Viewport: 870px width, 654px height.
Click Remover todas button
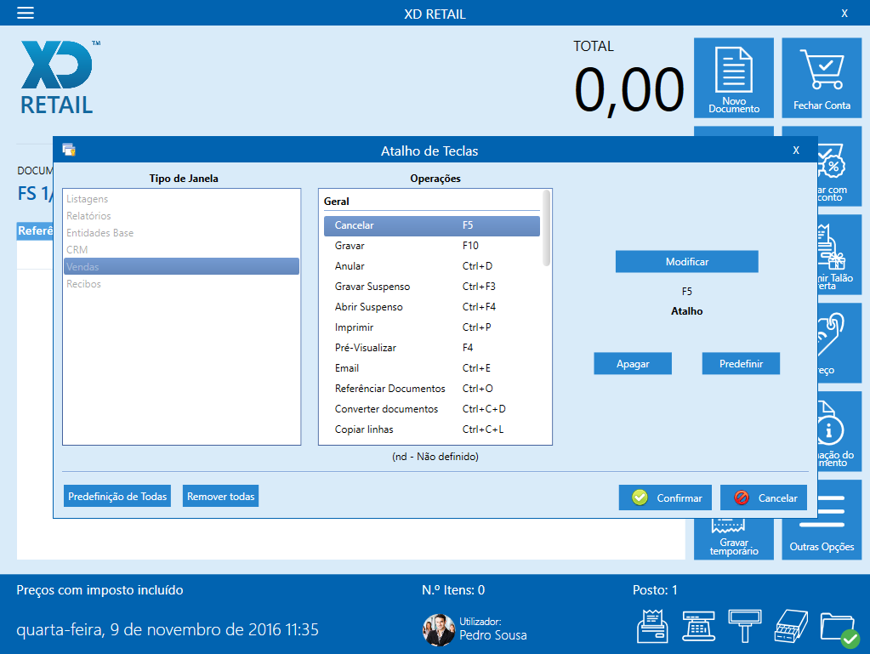point(221,497)
